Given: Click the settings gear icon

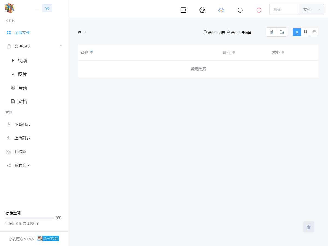Looking at the screenshot, I should (x=202, y=10).
